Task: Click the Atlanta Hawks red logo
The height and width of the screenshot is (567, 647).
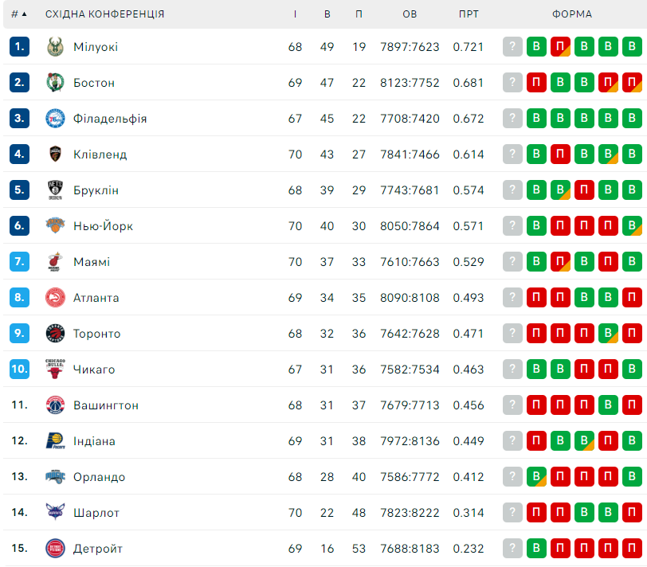Action: coord(55,297)
